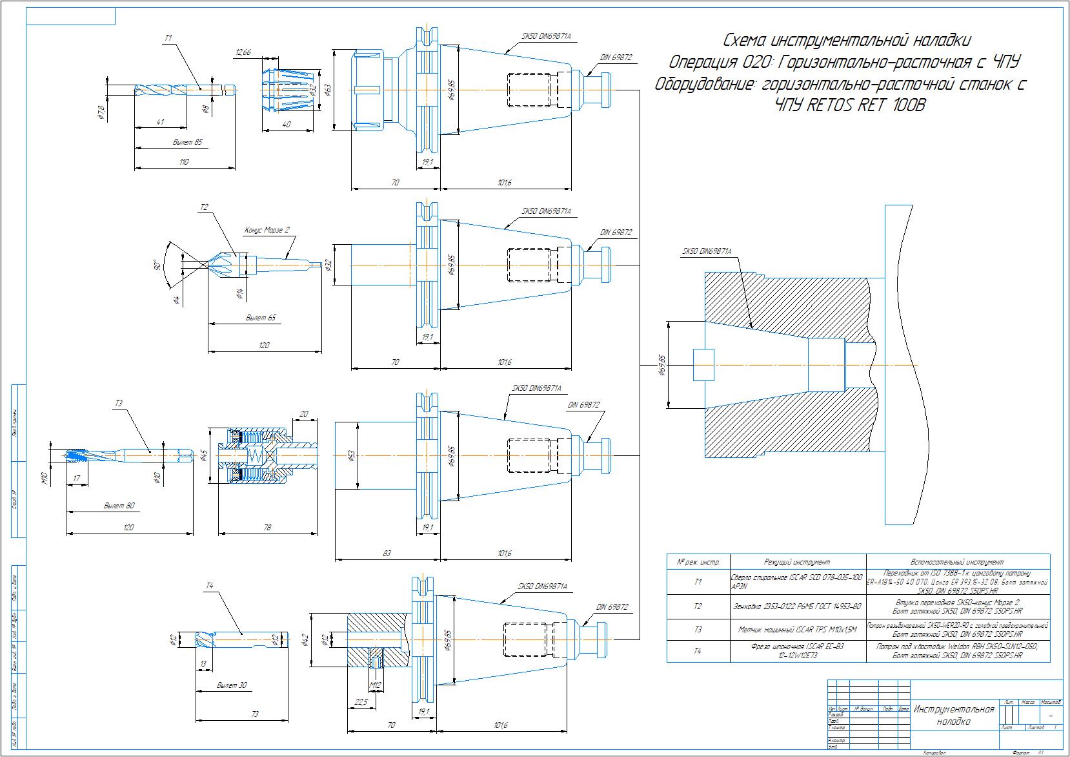Select the "Н.контр." row label
The width and height of the screenshot is (1070, 757).
[x=837, y=740]
